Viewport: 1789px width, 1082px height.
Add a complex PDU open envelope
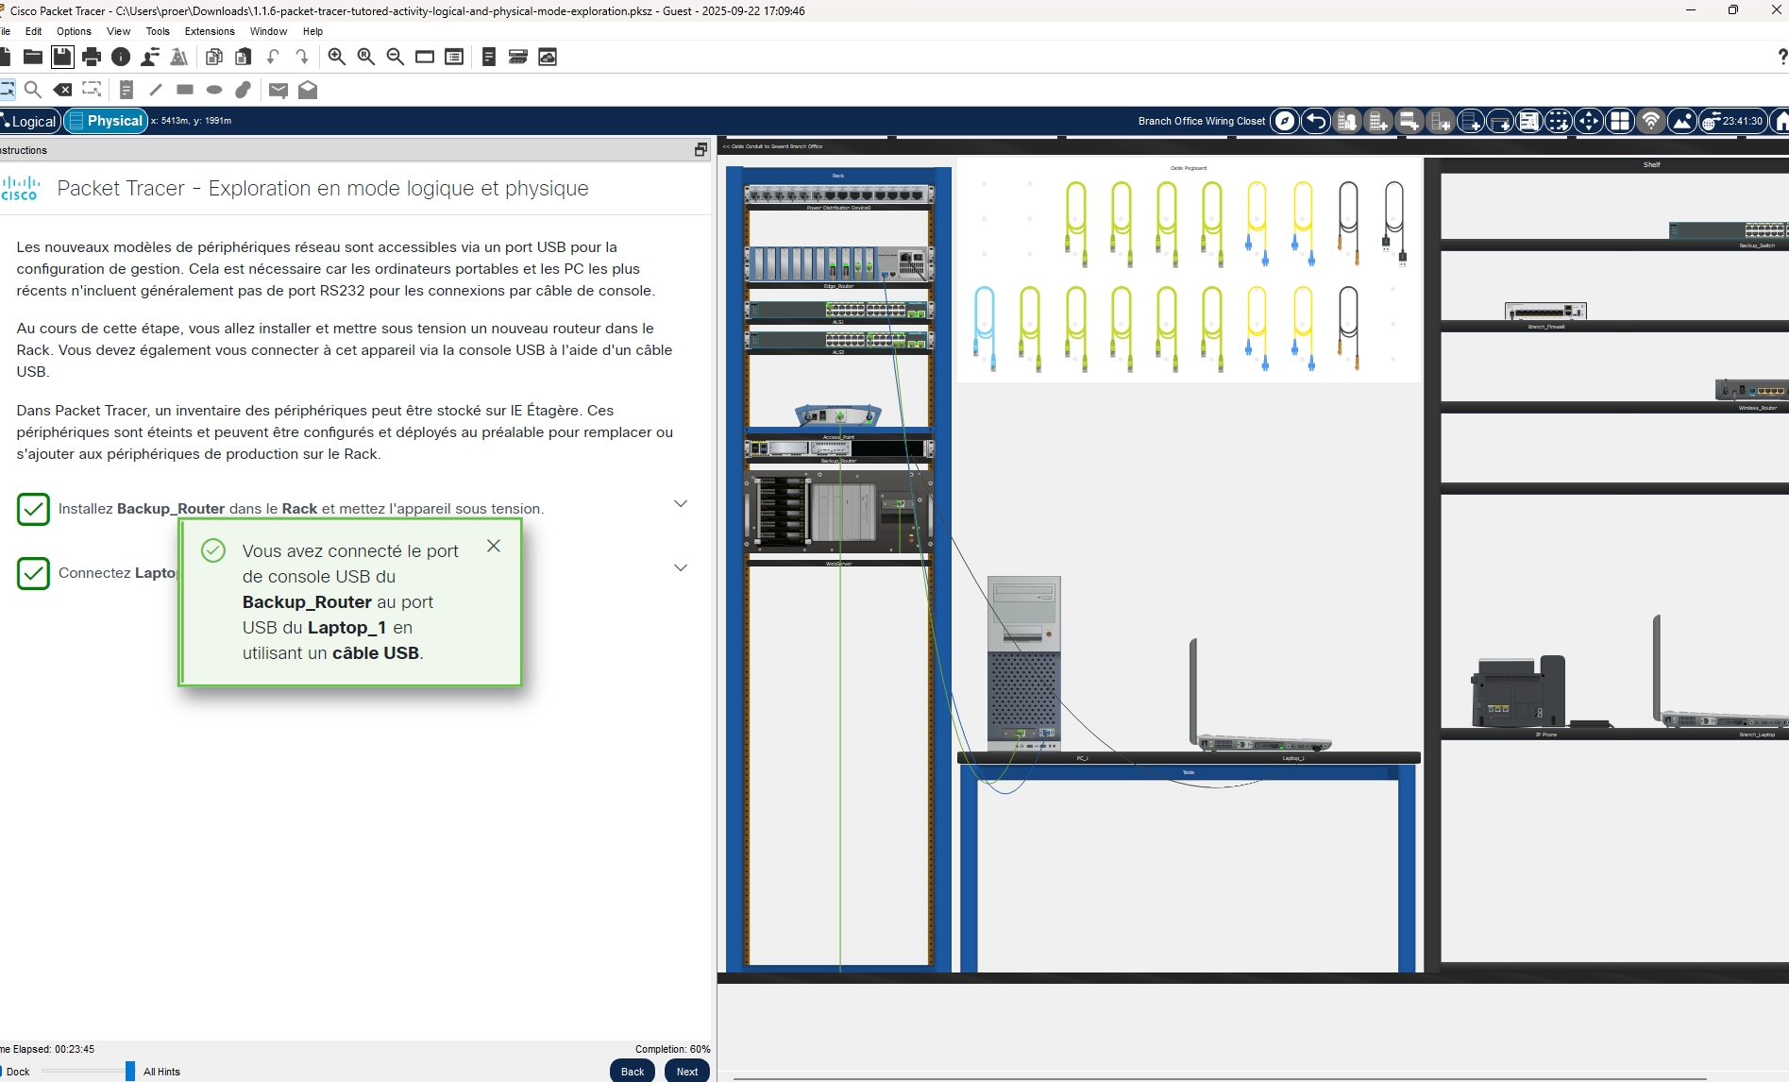click(x=308, y=90)
